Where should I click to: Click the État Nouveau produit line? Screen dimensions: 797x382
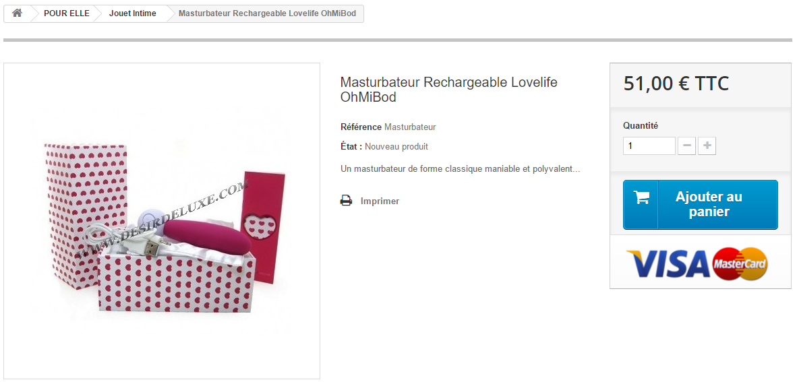(384, 147)
